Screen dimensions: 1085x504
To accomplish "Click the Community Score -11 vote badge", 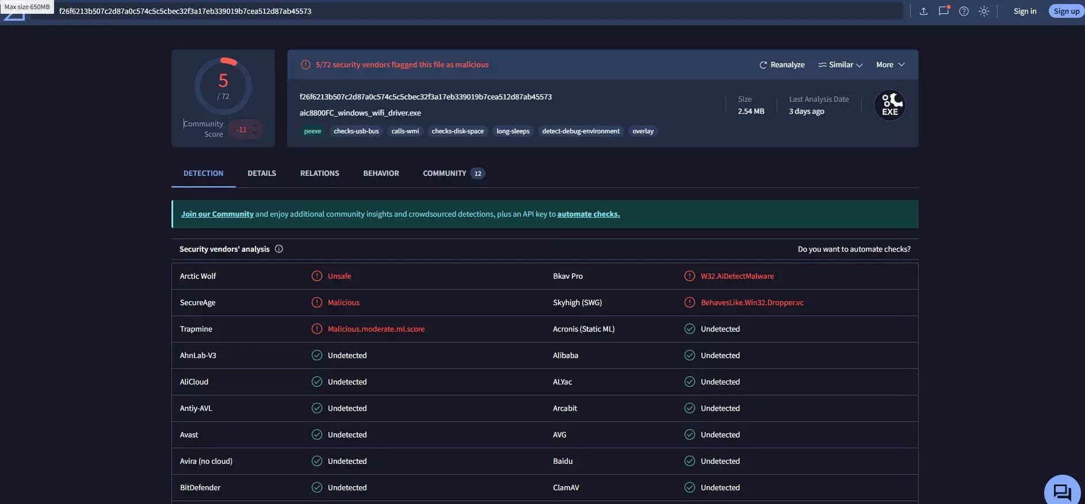I will [244, 130].
